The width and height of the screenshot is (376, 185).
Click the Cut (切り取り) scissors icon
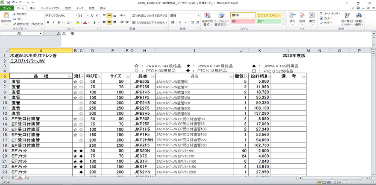[15, 14]
